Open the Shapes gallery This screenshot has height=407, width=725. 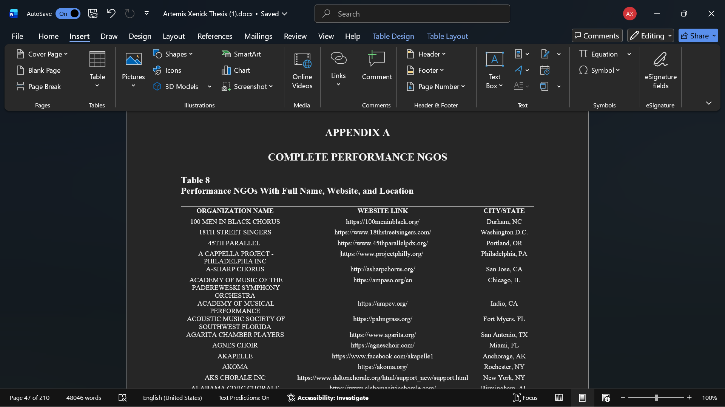click(173, 54)
